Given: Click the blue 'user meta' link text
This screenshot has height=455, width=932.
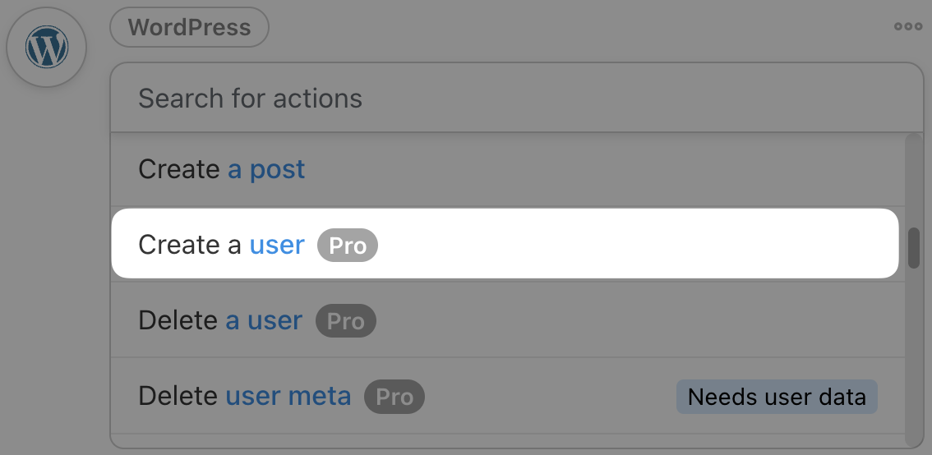Looking at the screenshot, I should (288, 397).
